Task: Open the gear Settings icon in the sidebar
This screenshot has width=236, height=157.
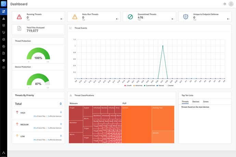Action: pos(4,68)
